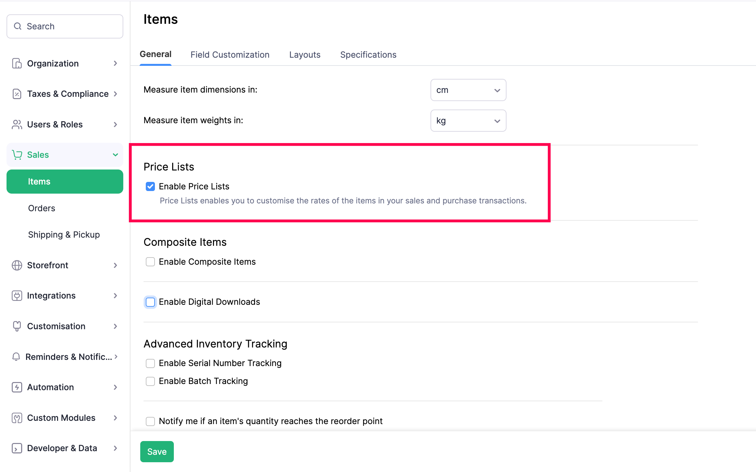The height and width of the screenshot is (472, 756).
Task: Open the Specifications tab
Action: (368, 54)
